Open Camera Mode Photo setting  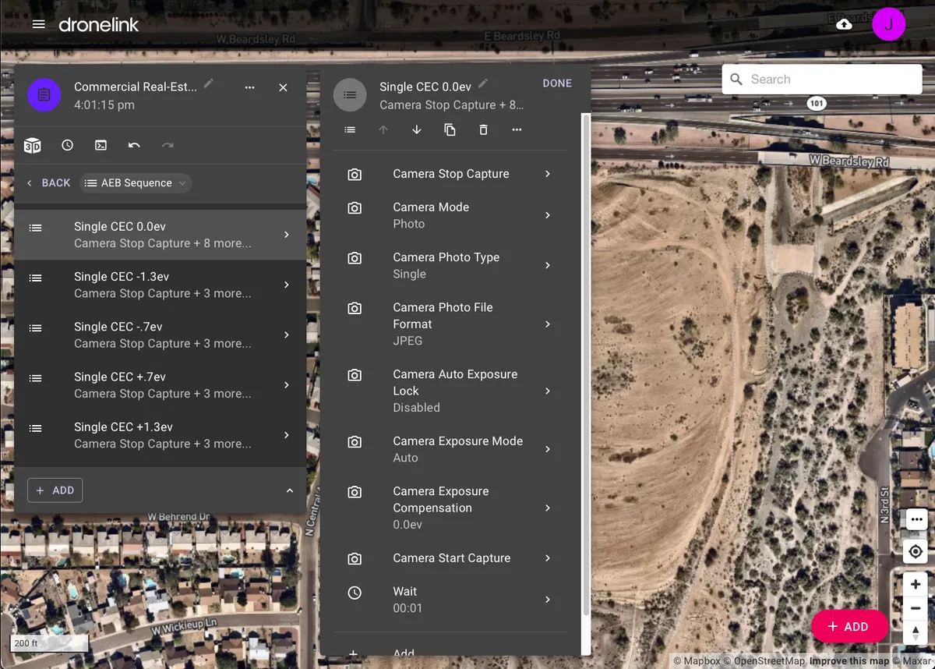coord(450,215)
